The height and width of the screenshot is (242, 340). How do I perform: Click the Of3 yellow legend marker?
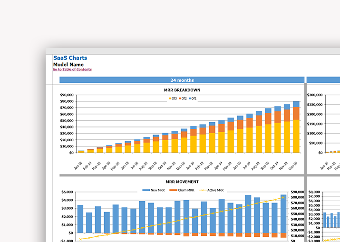click(x=170, y=98)
